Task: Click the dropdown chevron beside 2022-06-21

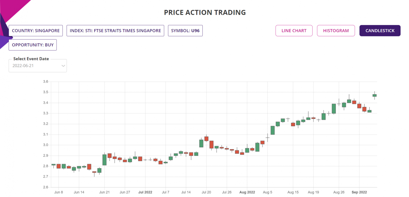Action: pyautogui.click(x=63, y=66)
